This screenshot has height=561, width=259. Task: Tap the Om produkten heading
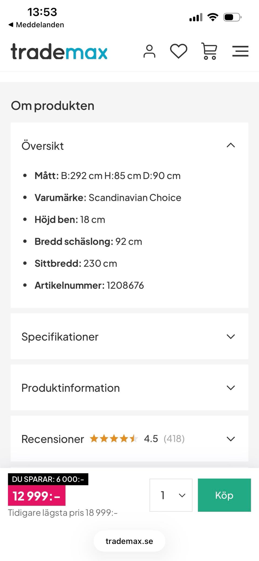(53, 106)
